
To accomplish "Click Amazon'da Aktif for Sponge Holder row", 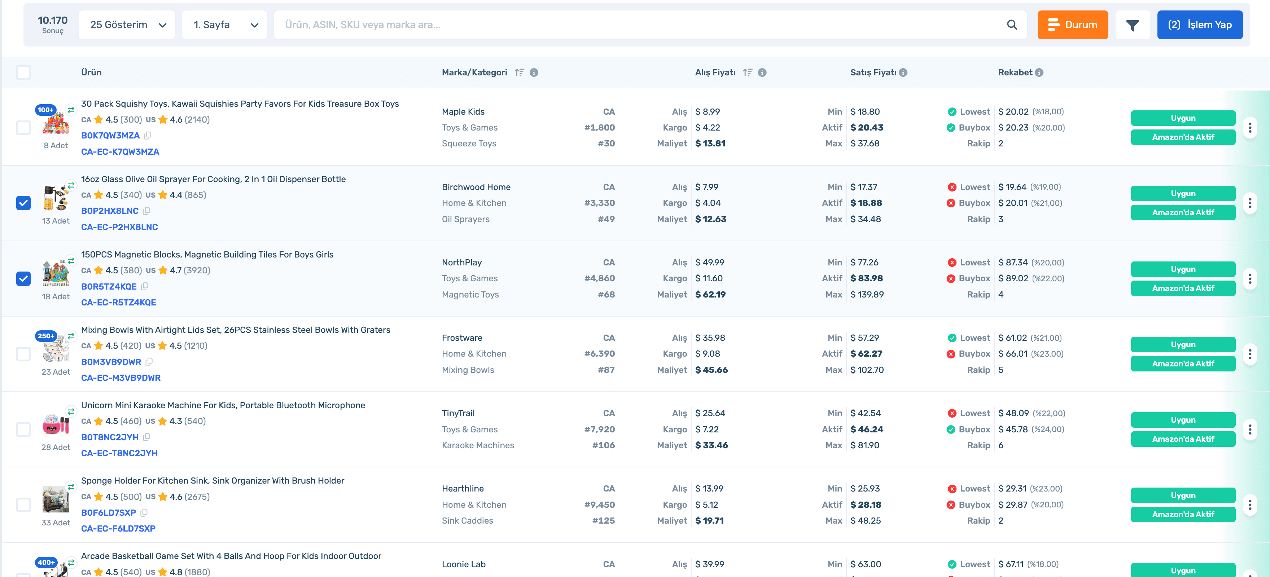I will coord(1183,514).
